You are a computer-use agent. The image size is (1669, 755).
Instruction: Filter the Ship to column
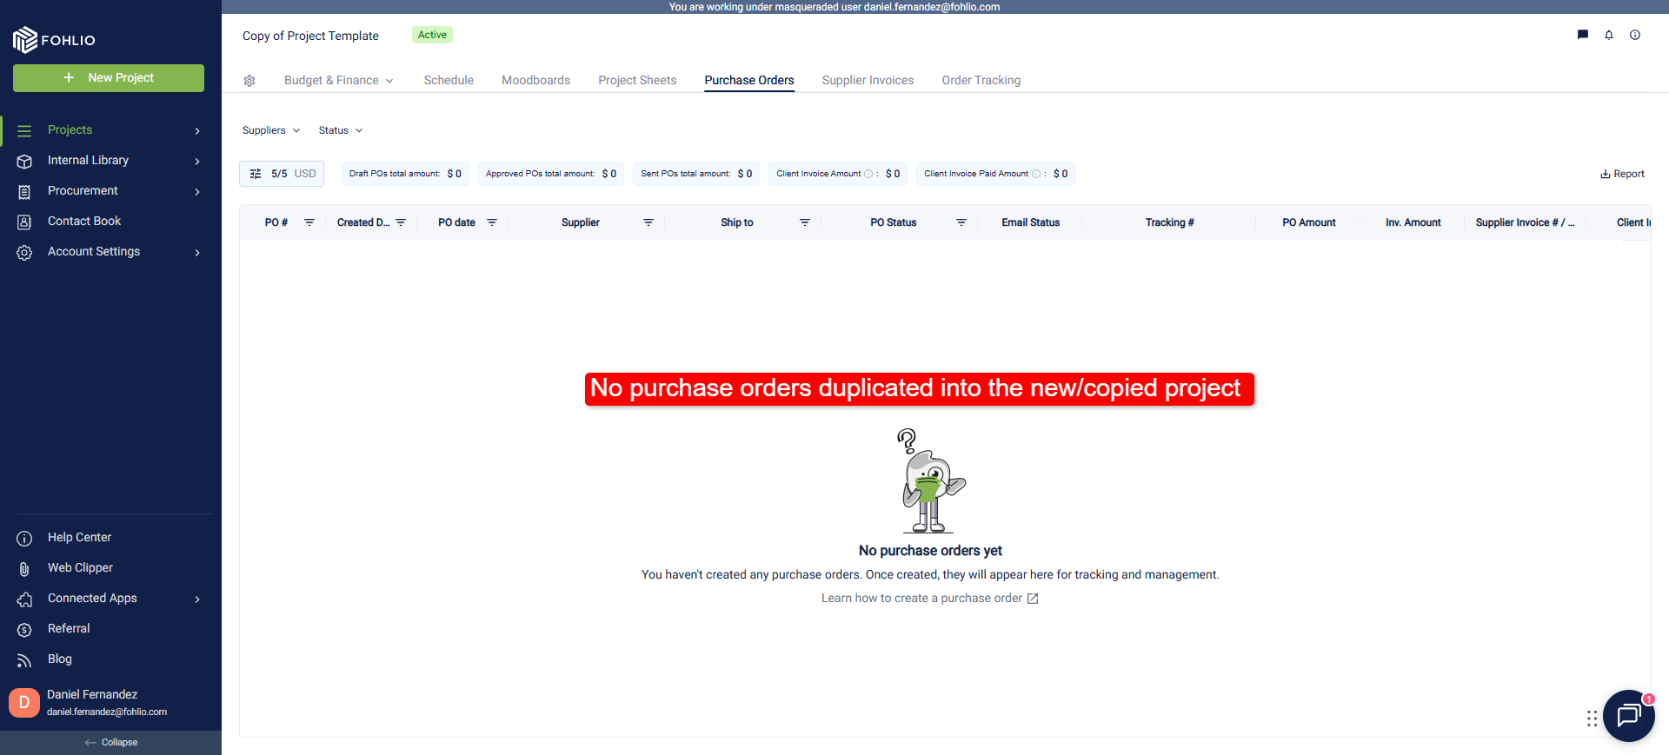[x=805, y=222]
